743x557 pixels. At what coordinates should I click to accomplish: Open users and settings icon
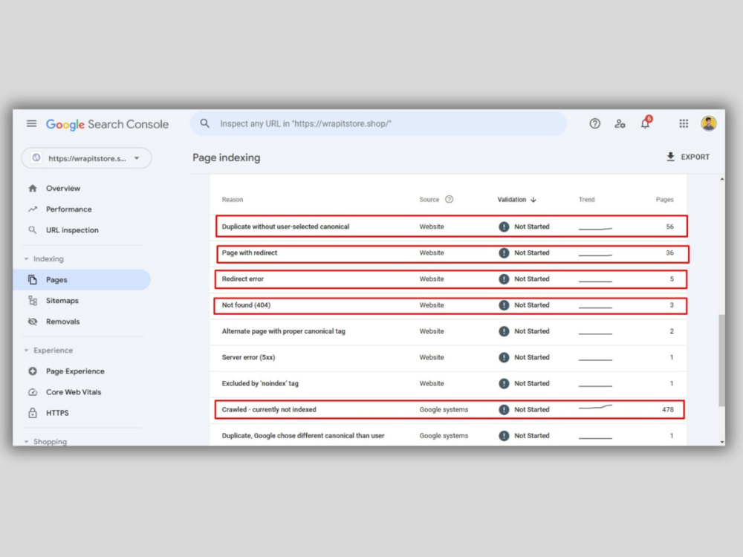[x=620, y=123]
